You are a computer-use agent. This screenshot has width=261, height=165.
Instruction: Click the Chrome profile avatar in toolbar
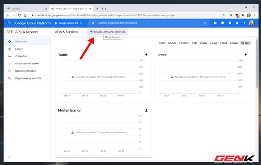(249, 15)
